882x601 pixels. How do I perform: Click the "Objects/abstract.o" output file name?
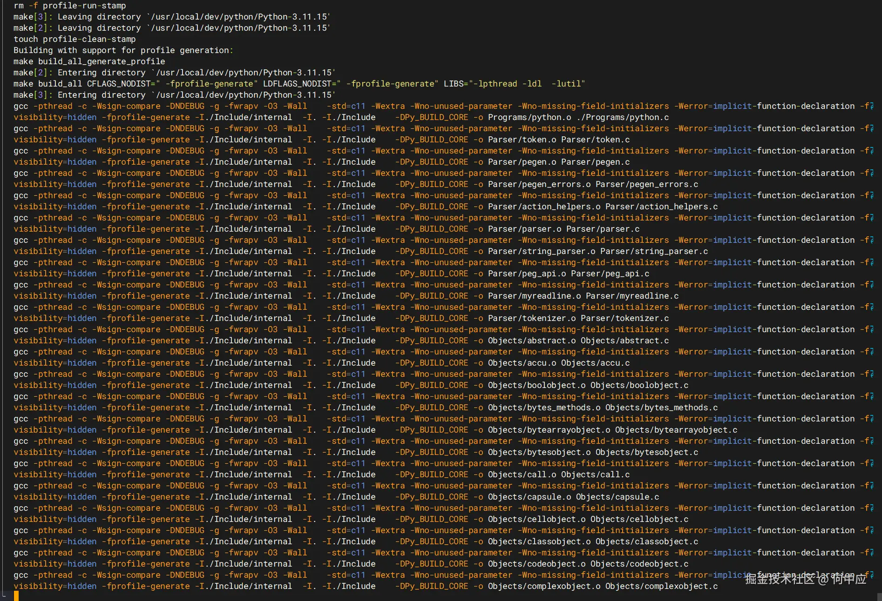click(x=532, y=341)
